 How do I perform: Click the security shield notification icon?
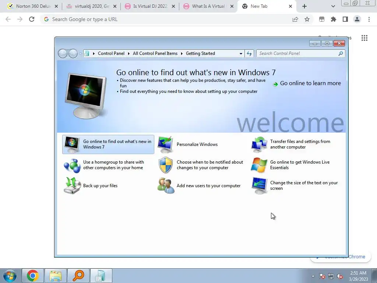point(166,165)
